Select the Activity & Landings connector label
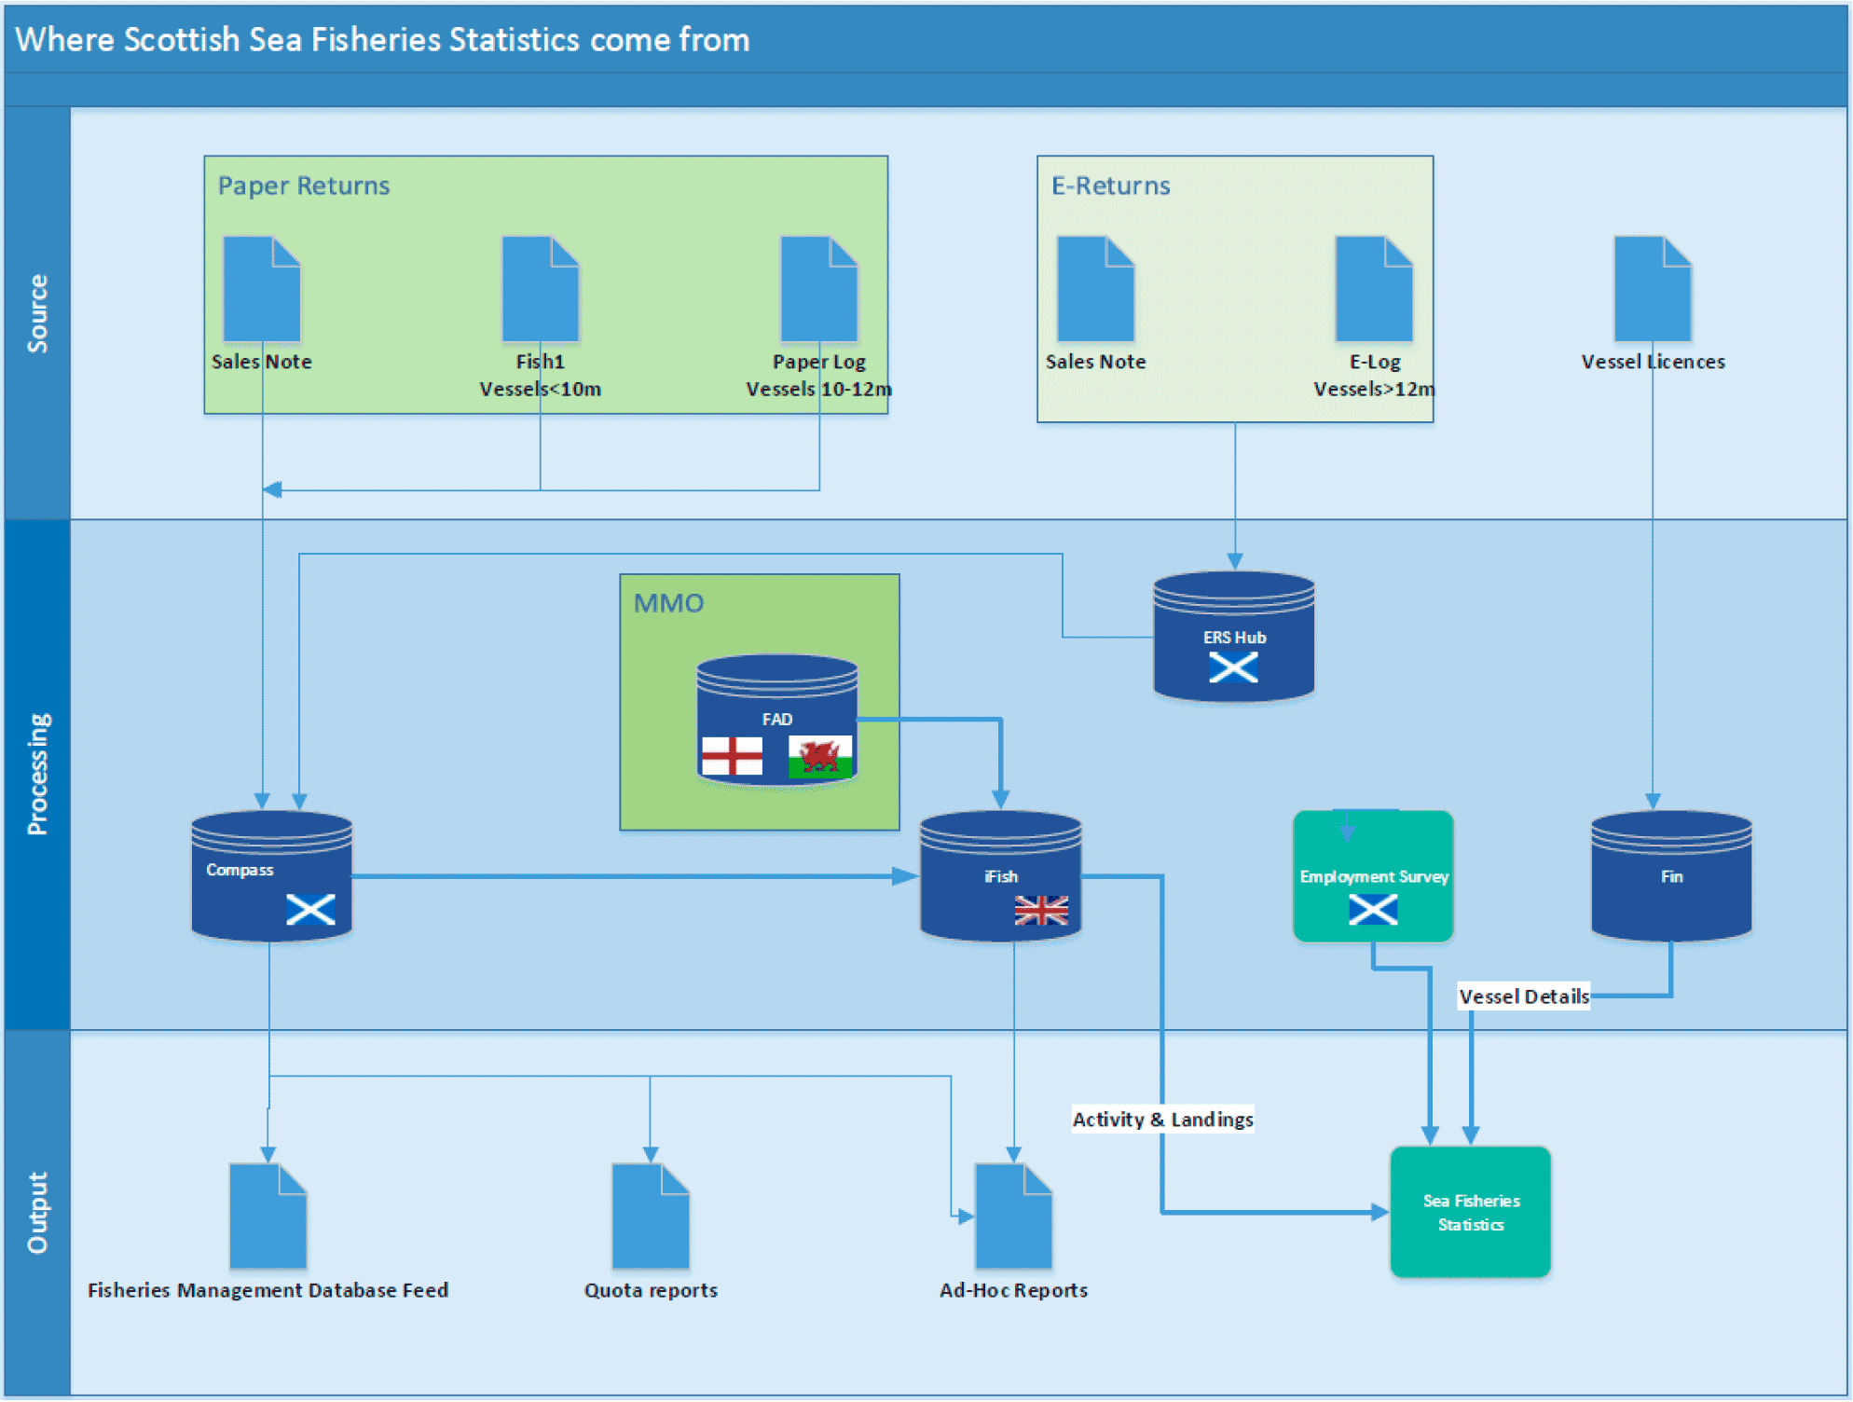Image resolution: width=1853 pixels, height=1402 pixels. (1162, 1119)
